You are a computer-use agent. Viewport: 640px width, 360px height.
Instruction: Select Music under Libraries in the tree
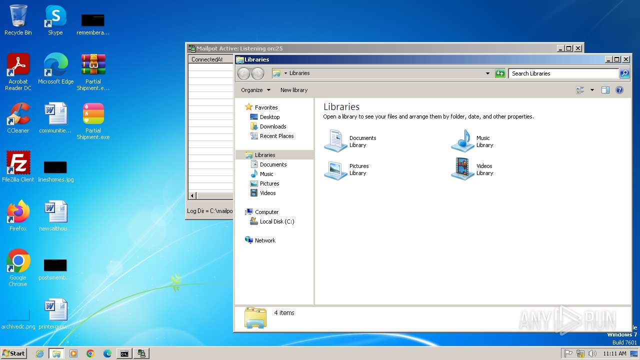pos(266,174)
